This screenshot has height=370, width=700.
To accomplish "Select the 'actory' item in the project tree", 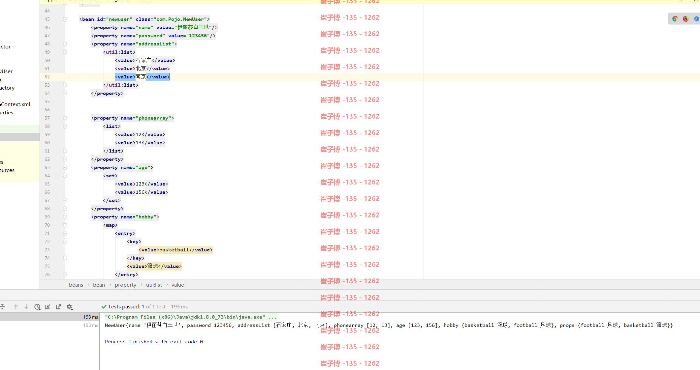I will coord(7,88).
